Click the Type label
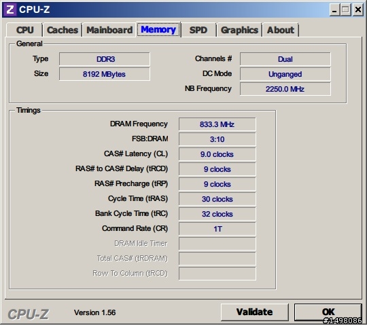The image size is (367, 326). click(41, 59)
